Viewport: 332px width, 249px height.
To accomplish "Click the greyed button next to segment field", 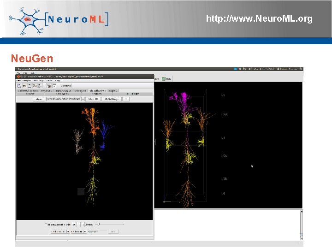I will coord(113,231).
